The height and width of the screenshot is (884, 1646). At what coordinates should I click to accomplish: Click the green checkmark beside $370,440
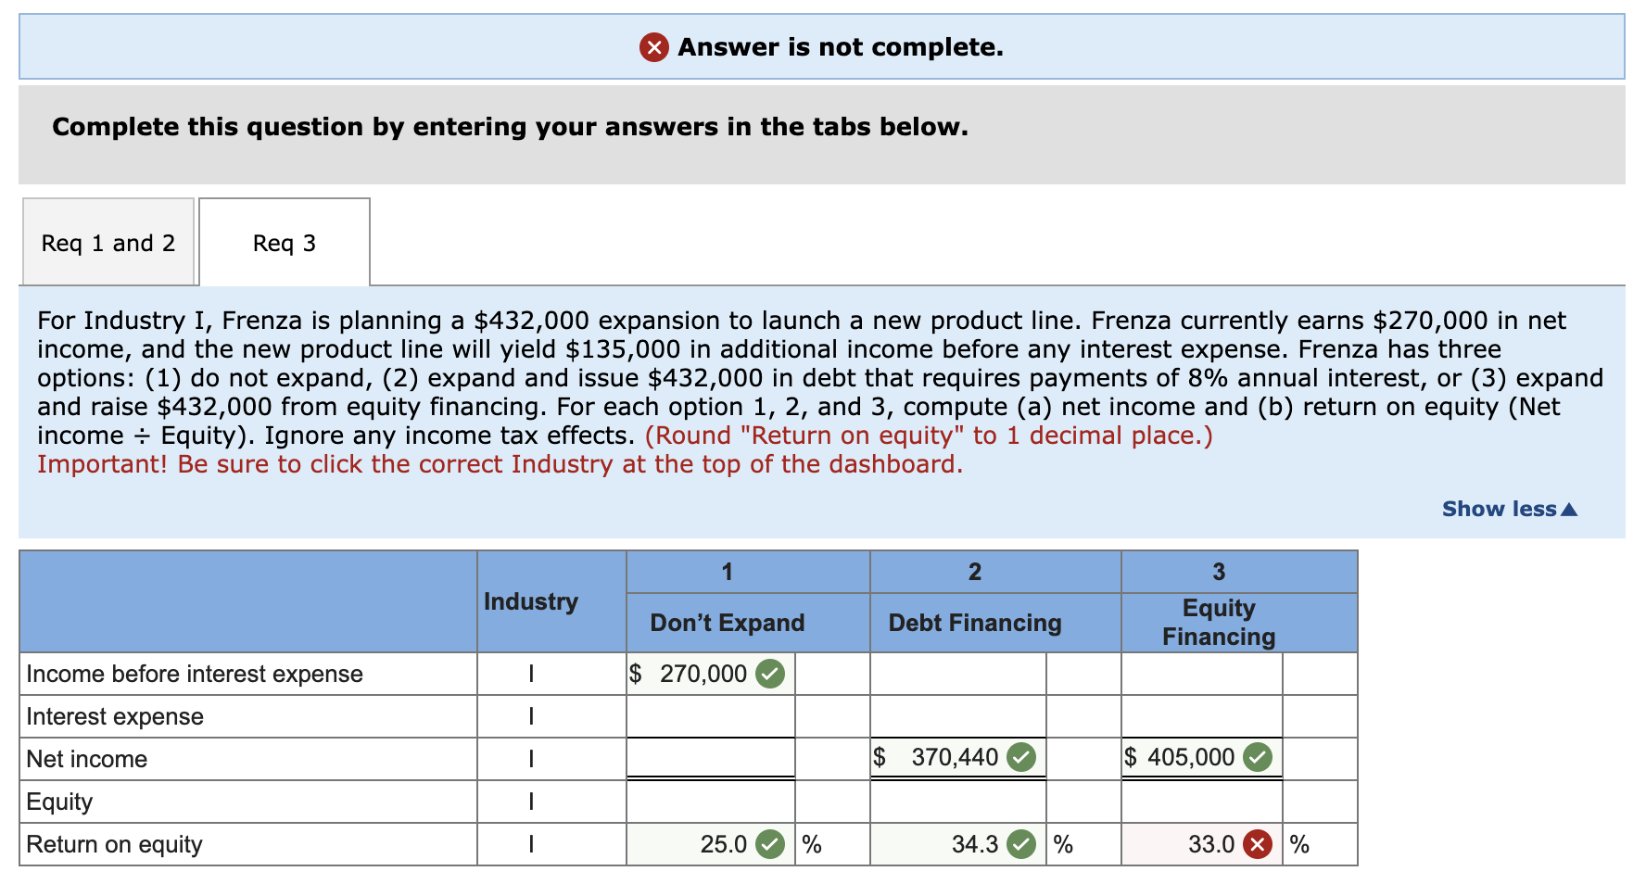(x=1020, y=757)
